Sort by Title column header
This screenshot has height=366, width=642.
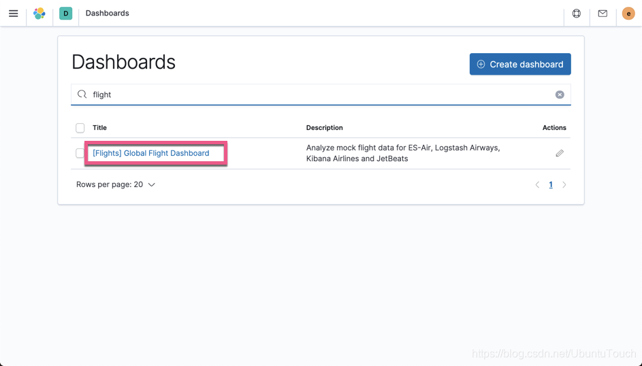click(x=99, y=128)
